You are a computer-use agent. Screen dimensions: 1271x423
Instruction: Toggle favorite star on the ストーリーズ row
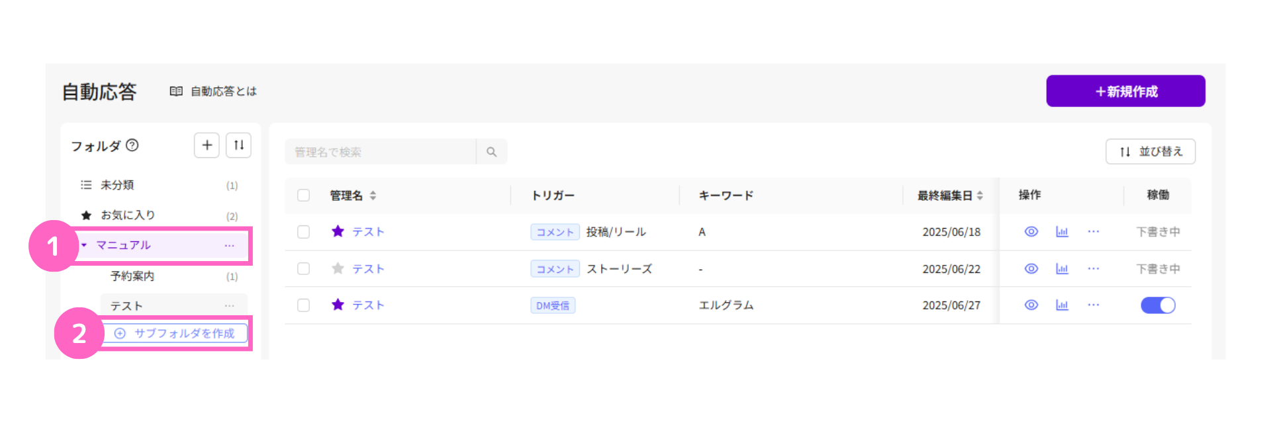click(338, 268)
